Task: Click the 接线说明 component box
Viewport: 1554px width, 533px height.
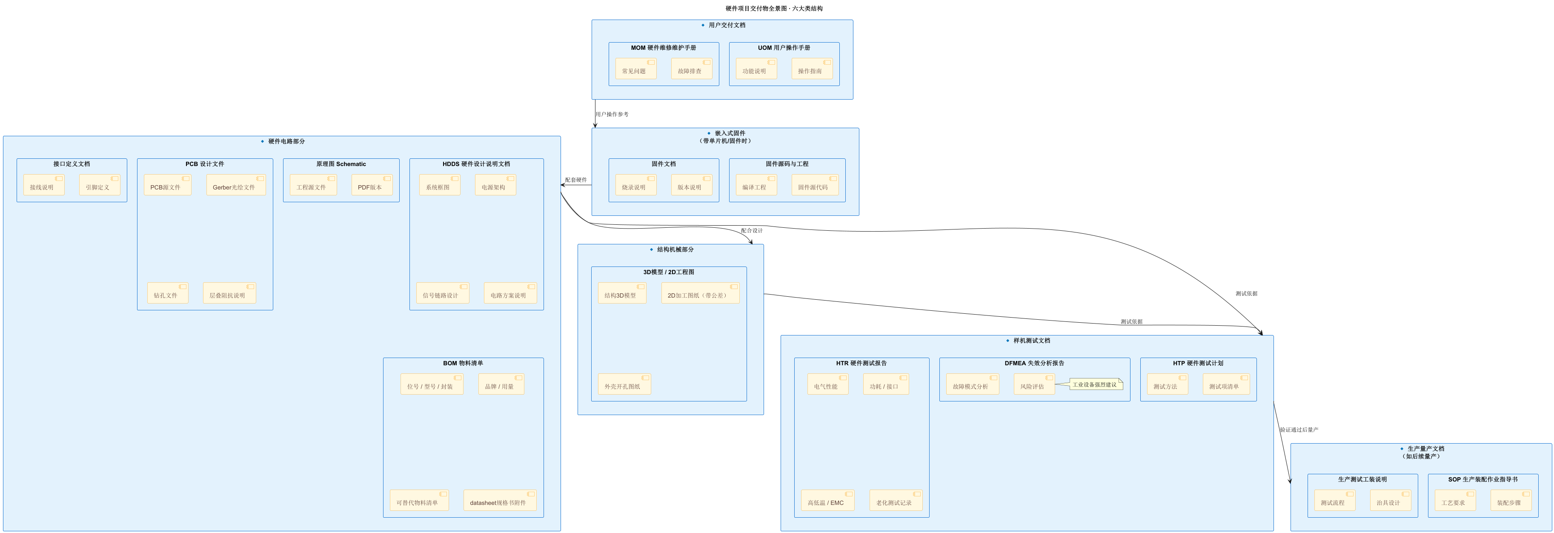Action: pyautogui.click(x=43, y=185)
